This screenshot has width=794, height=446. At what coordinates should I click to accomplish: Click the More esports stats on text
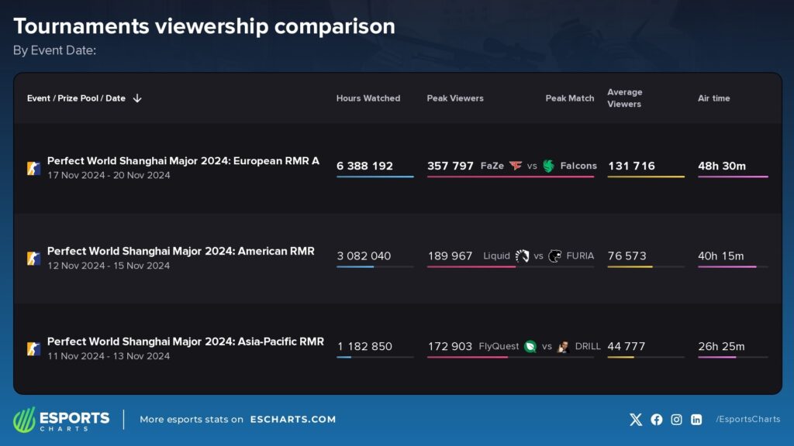[192, 419]
